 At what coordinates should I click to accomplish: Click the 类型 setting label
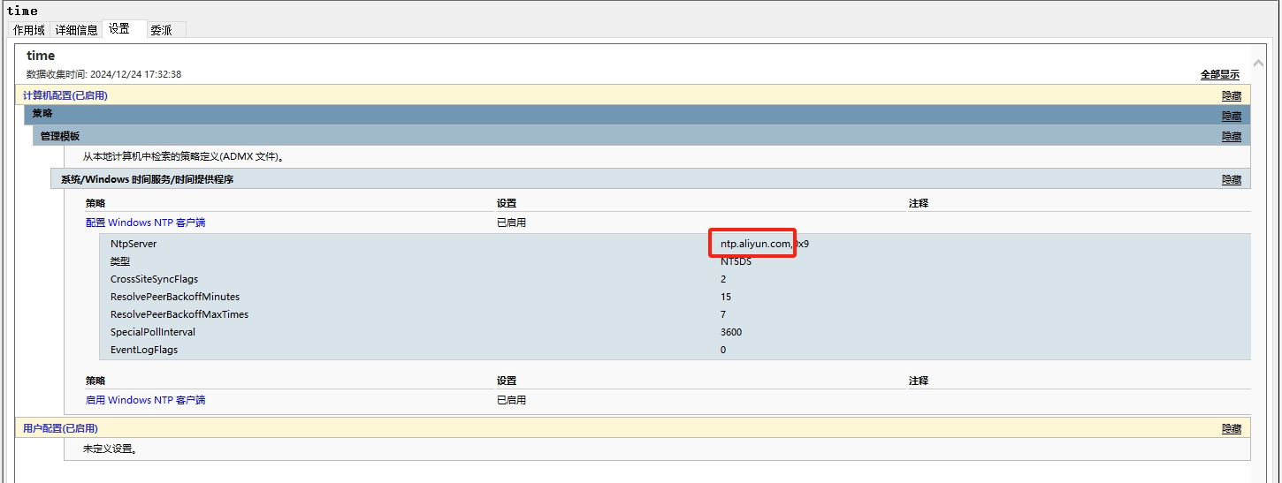(120, 261)
